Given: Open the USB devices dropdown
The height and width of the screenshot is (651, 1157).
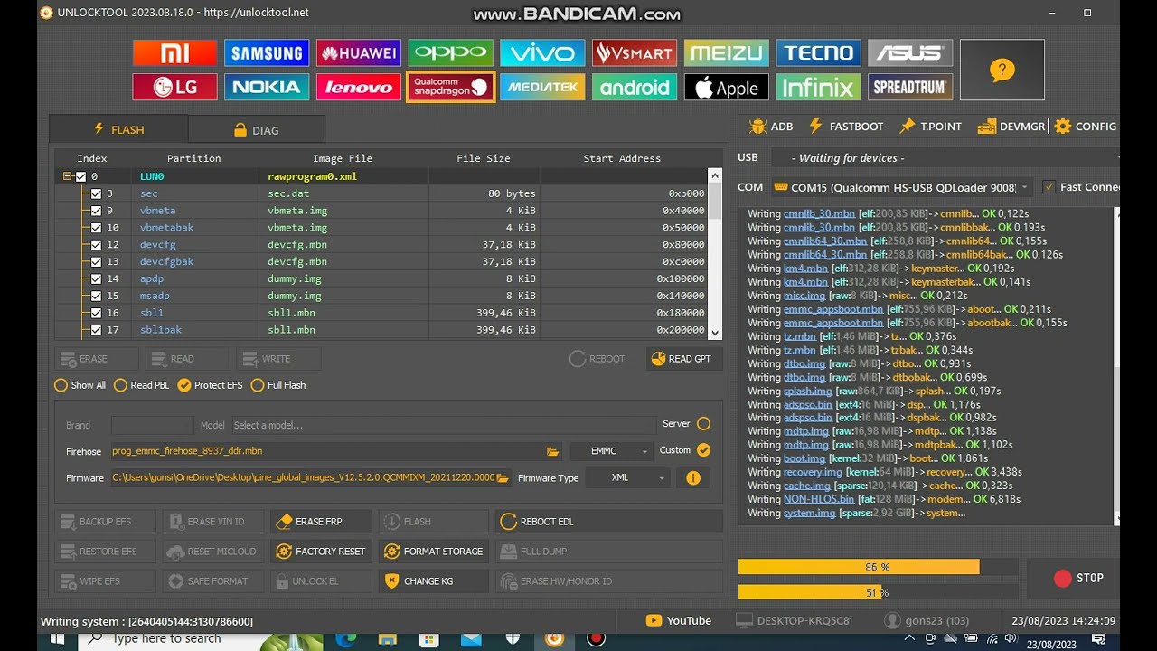Looking at the screenshot, I should 945,158.
